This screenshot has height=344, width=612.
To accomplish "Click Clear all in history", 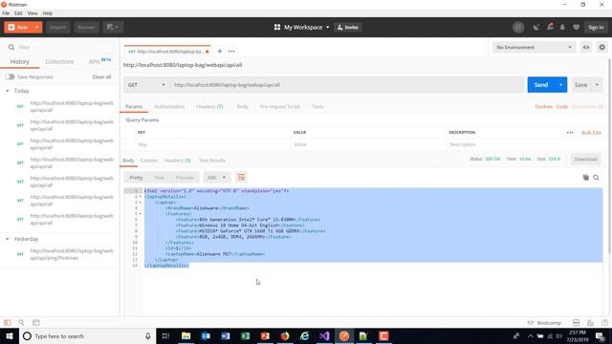I will (x=102, y=76).
